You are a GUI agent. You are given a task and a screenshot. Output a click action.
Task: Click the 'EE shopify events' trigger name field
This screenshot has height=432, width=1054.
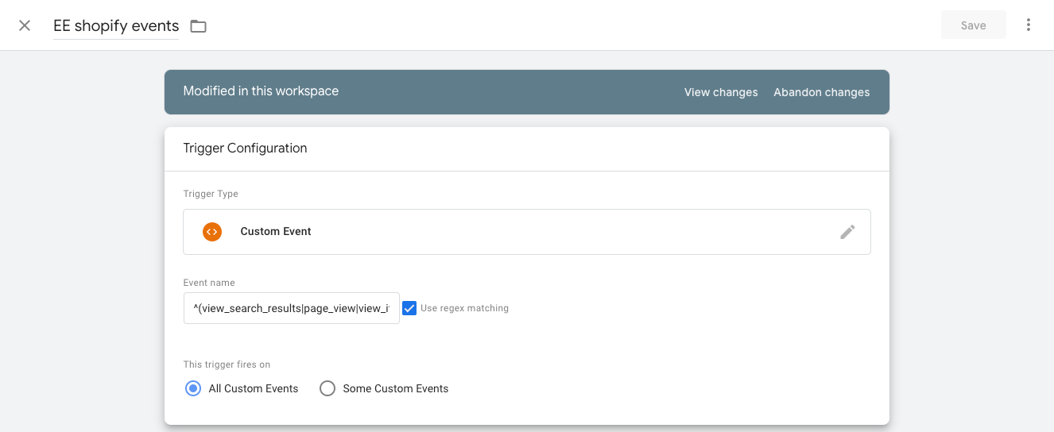pyautogui.click(x=116, y=26)
